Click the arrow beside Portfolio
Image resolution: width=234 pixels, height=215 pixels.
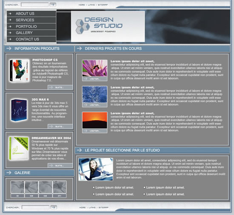click(10, 26)
